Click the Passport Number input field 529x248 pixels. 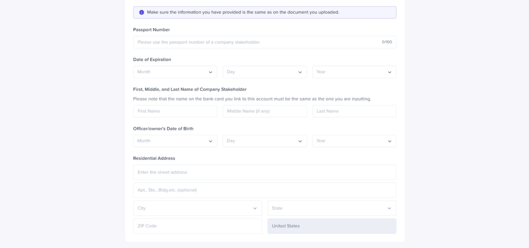tap(257, 42)
